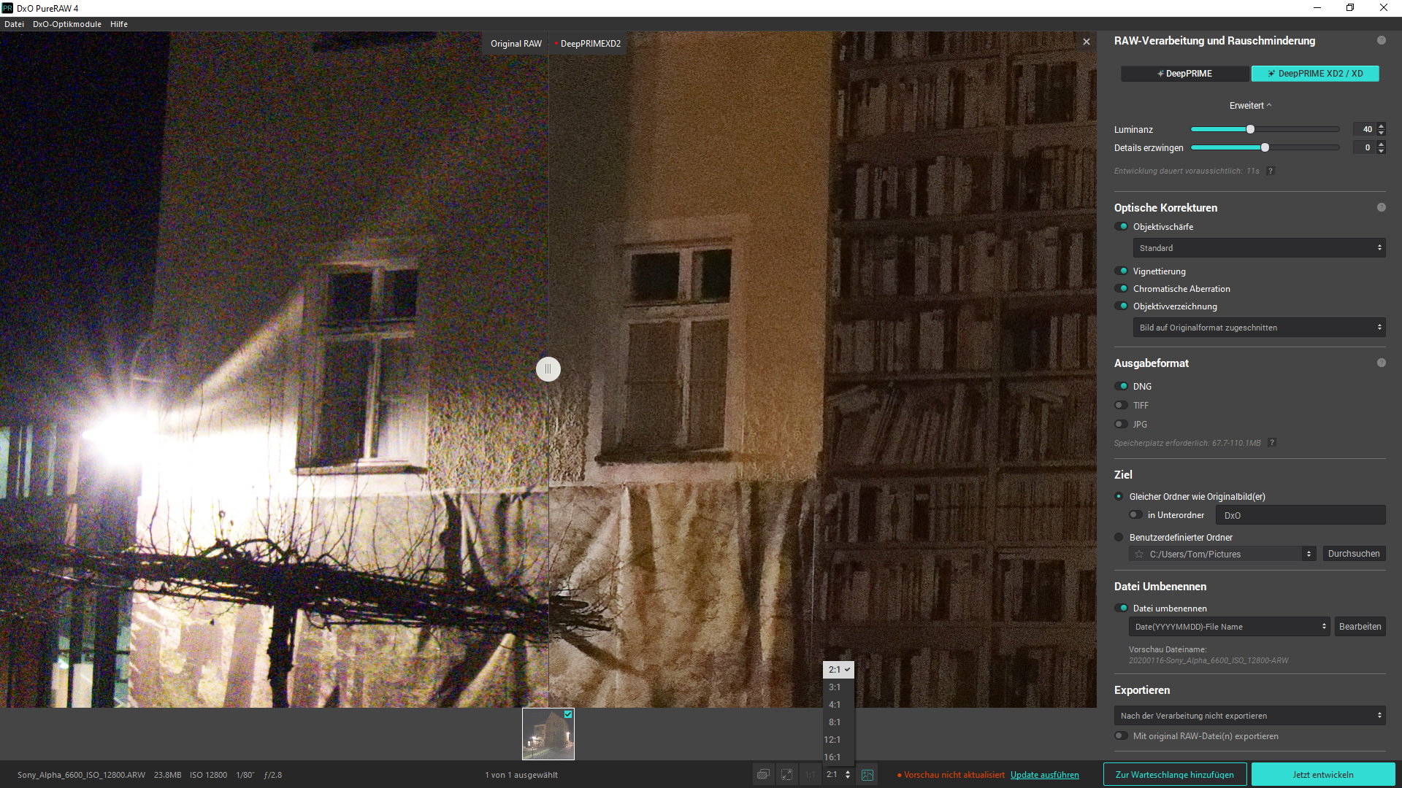Click the help icon next to Entwicklung dauer
This screenshot has width=1402, height=788.
[x=1271, y=171]
